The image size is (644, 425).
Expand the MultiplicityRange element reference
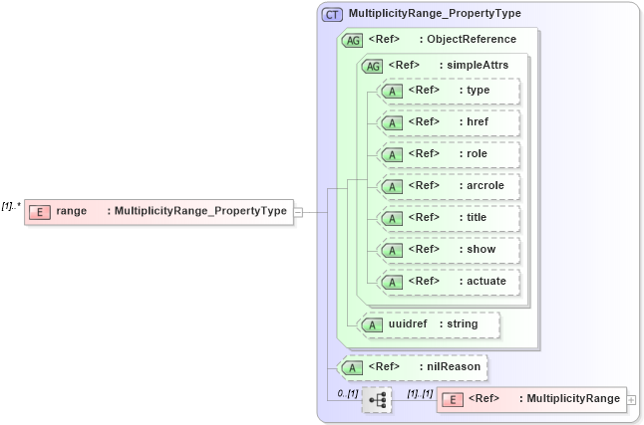coord(631,399)
